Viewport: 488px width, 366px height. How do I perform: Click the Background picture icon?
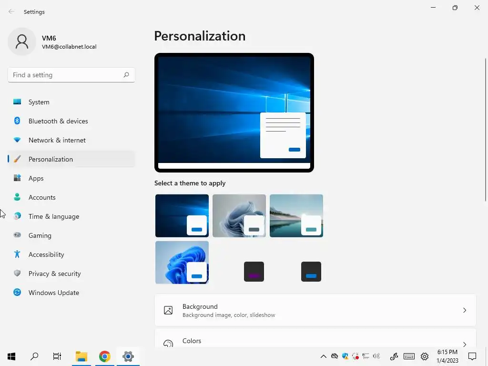point(168,310)
